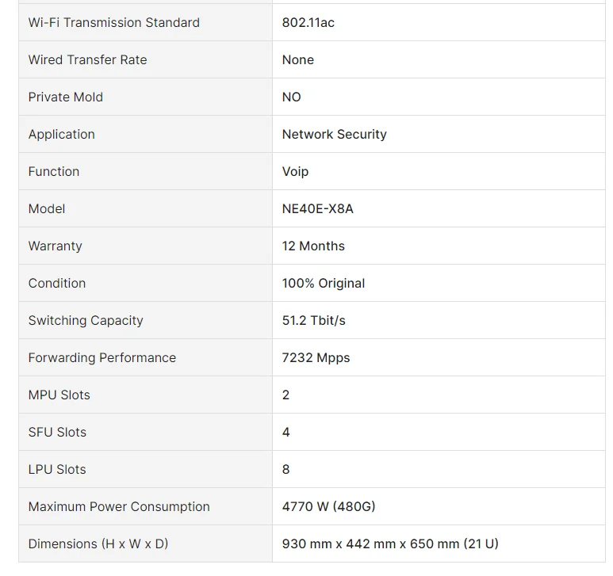Click the 51.2 Tbit/s switching capacity value
Image resolution: width=613 pixels, height=576 pixels.
coord(313,321)
